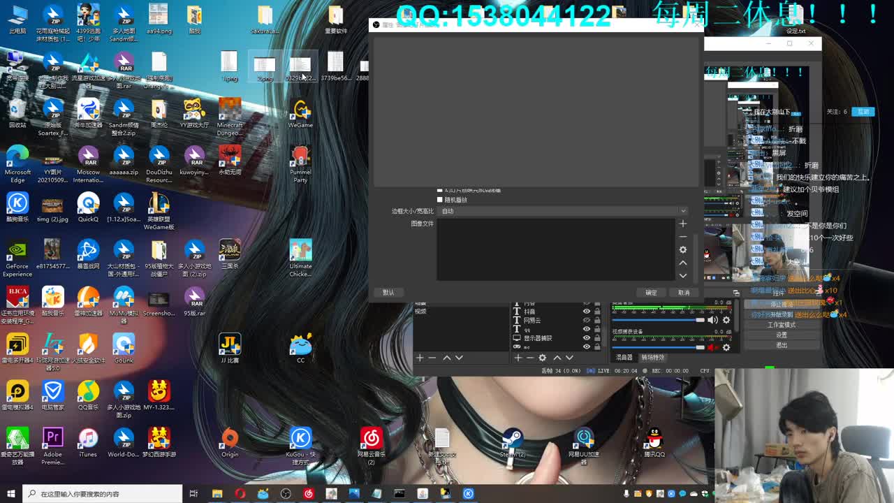
Task: Toggle visibility of the 网易云 source
Action: click(587, 320)
